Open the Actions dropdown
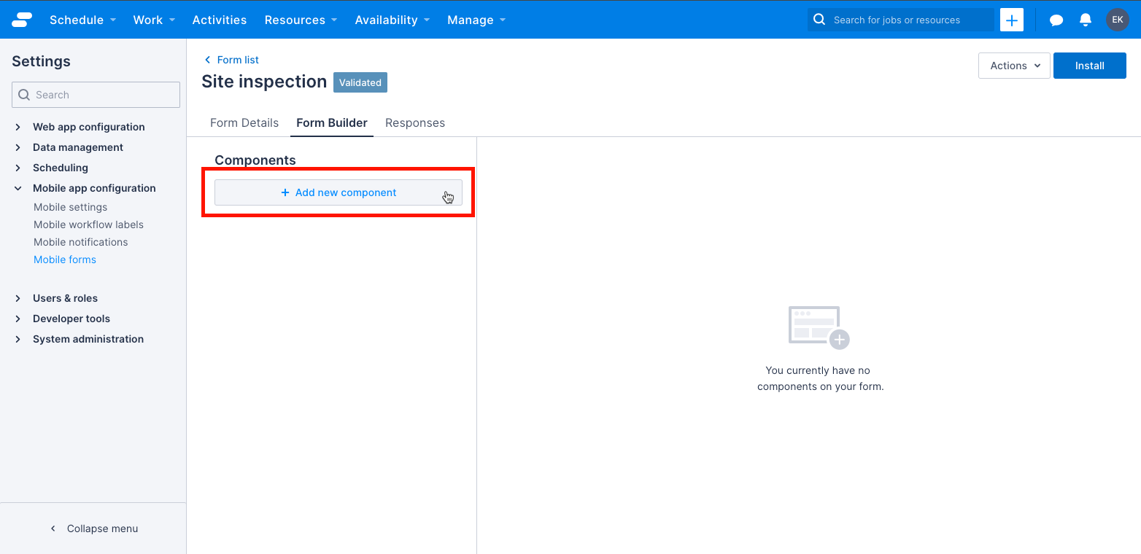 coord(1013,66)
